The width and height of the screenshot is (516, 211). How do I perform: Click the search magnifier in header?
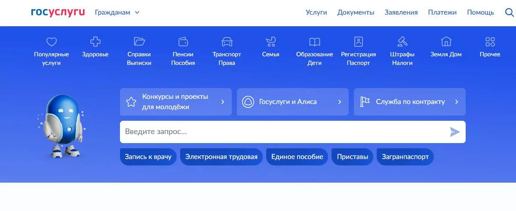(x=509, y=12)
